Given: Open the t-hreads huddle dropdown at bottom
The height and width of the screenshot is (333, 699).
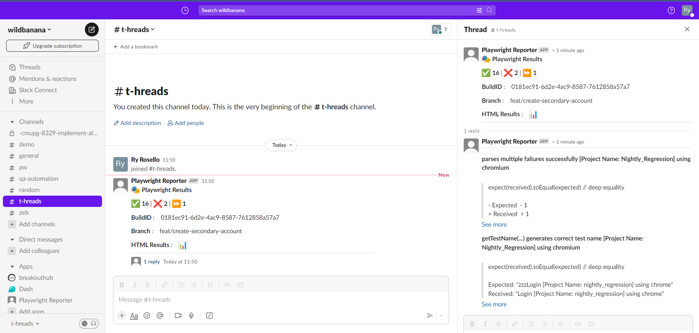Looking at the screenshot, I should [x=25, y=324].
